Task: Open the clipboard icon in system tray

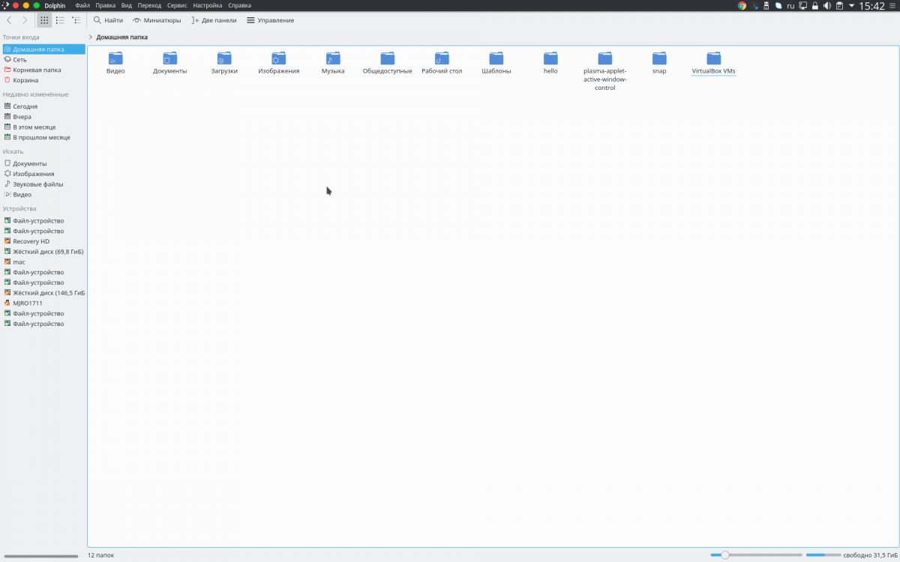Action: (838, 5)
